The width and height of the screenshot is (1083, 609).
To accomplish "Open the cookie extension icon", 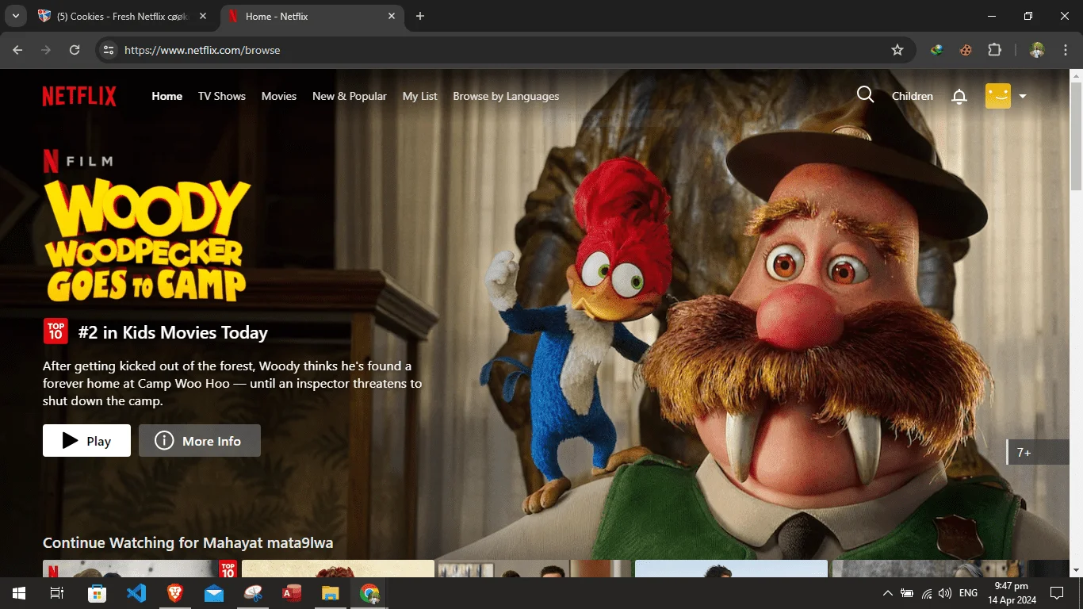I will click(966, 50).
